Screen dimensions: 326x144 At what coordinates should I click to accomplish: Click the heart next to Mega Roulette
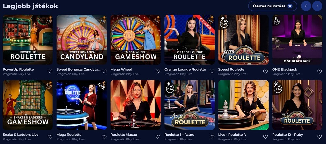(x=104, y=137)
